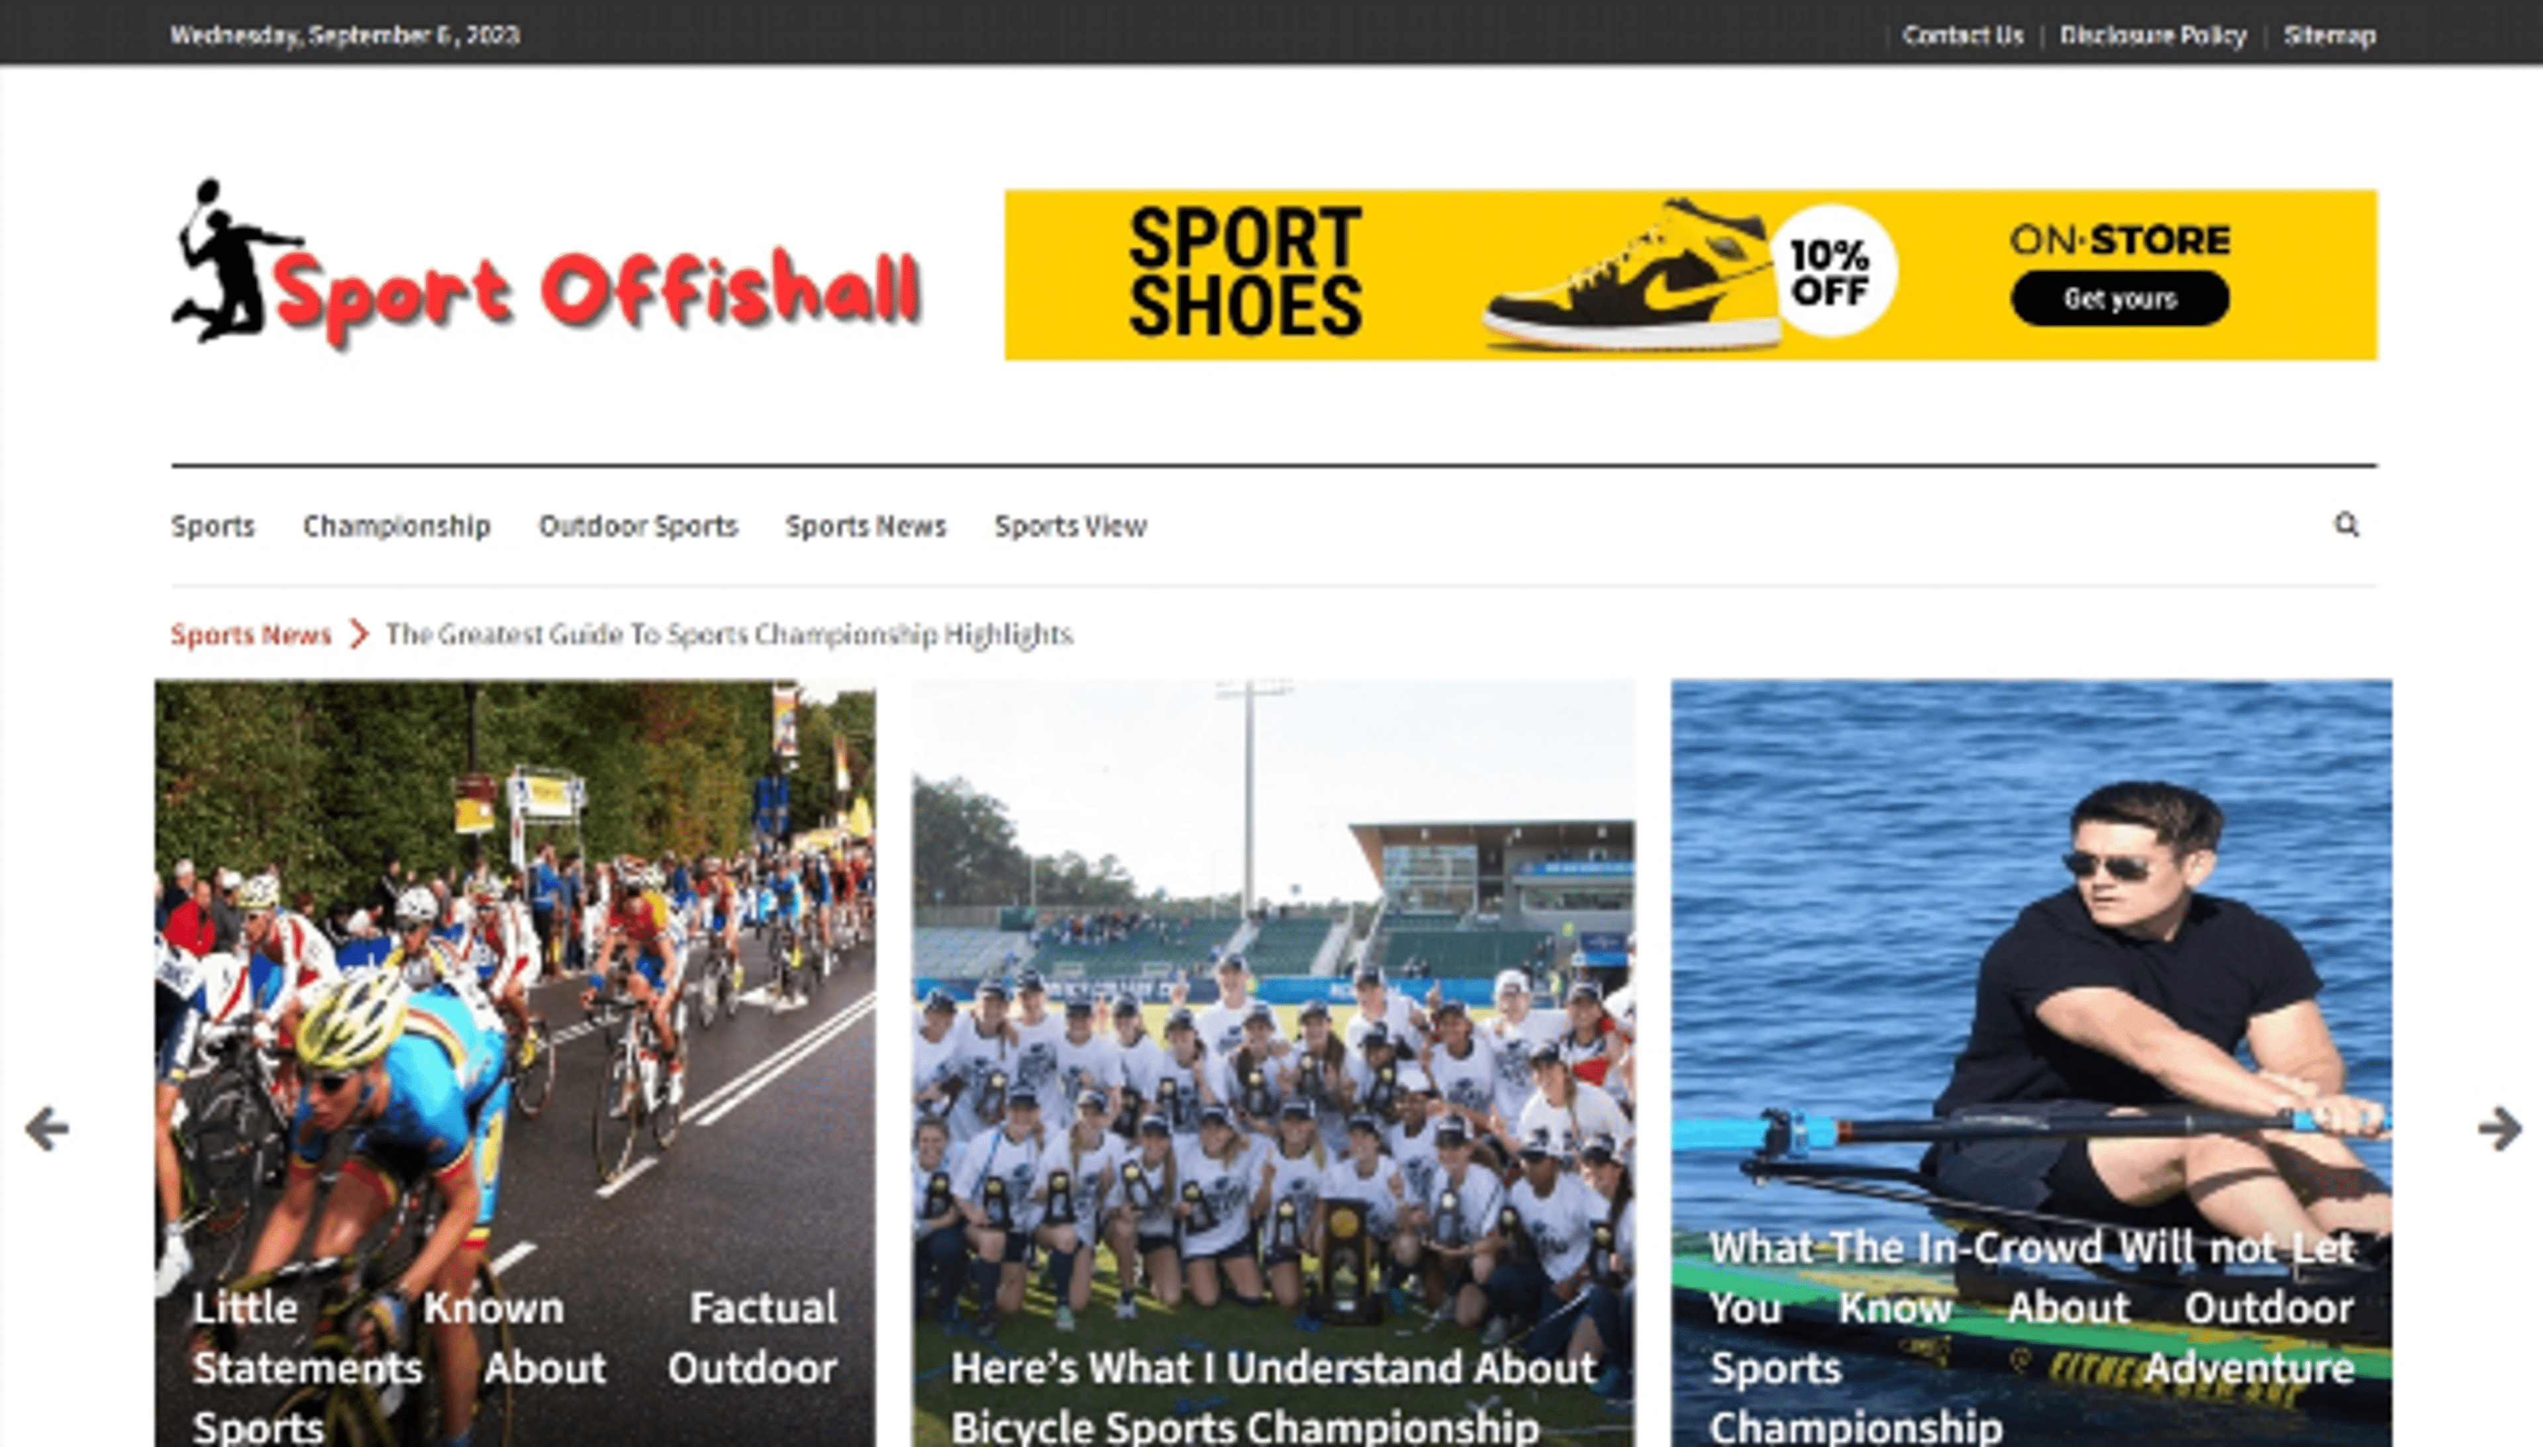Click the Sports News breadcrumb link
Image resolution: width=2543 pixels, height=1447 pixels.
[x=250, y=634]
